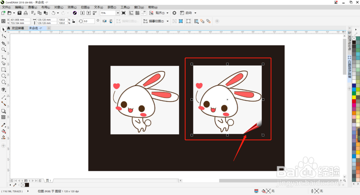Click the Import icon

[82, 13]
